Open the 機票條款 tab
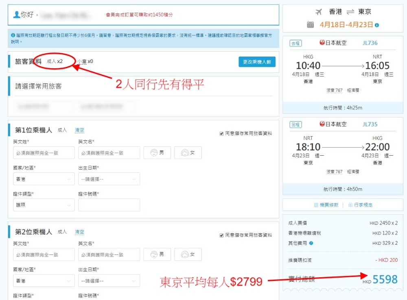 [x=326, y=205]
